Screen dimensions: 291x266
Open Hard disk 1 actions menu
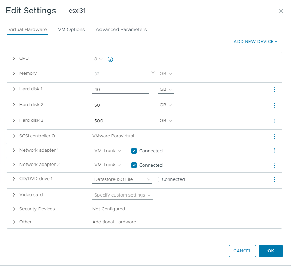click(274, 90)
